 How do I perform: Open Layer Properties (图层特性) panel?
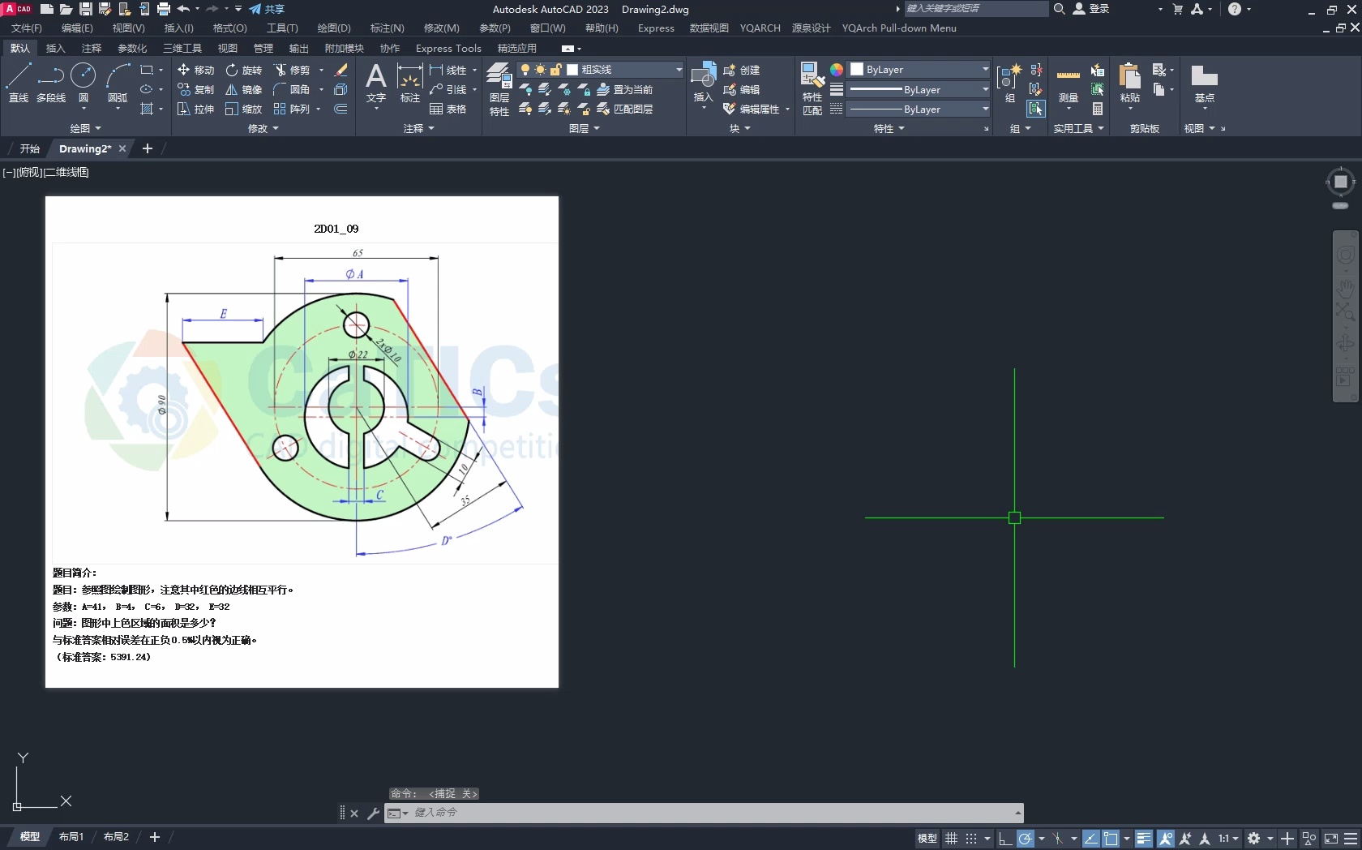499,89
